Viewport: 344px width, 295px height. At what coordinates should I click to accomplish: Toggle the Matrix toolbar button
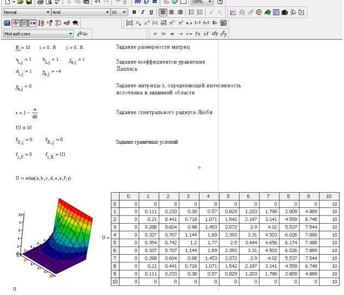pos(24,23)
